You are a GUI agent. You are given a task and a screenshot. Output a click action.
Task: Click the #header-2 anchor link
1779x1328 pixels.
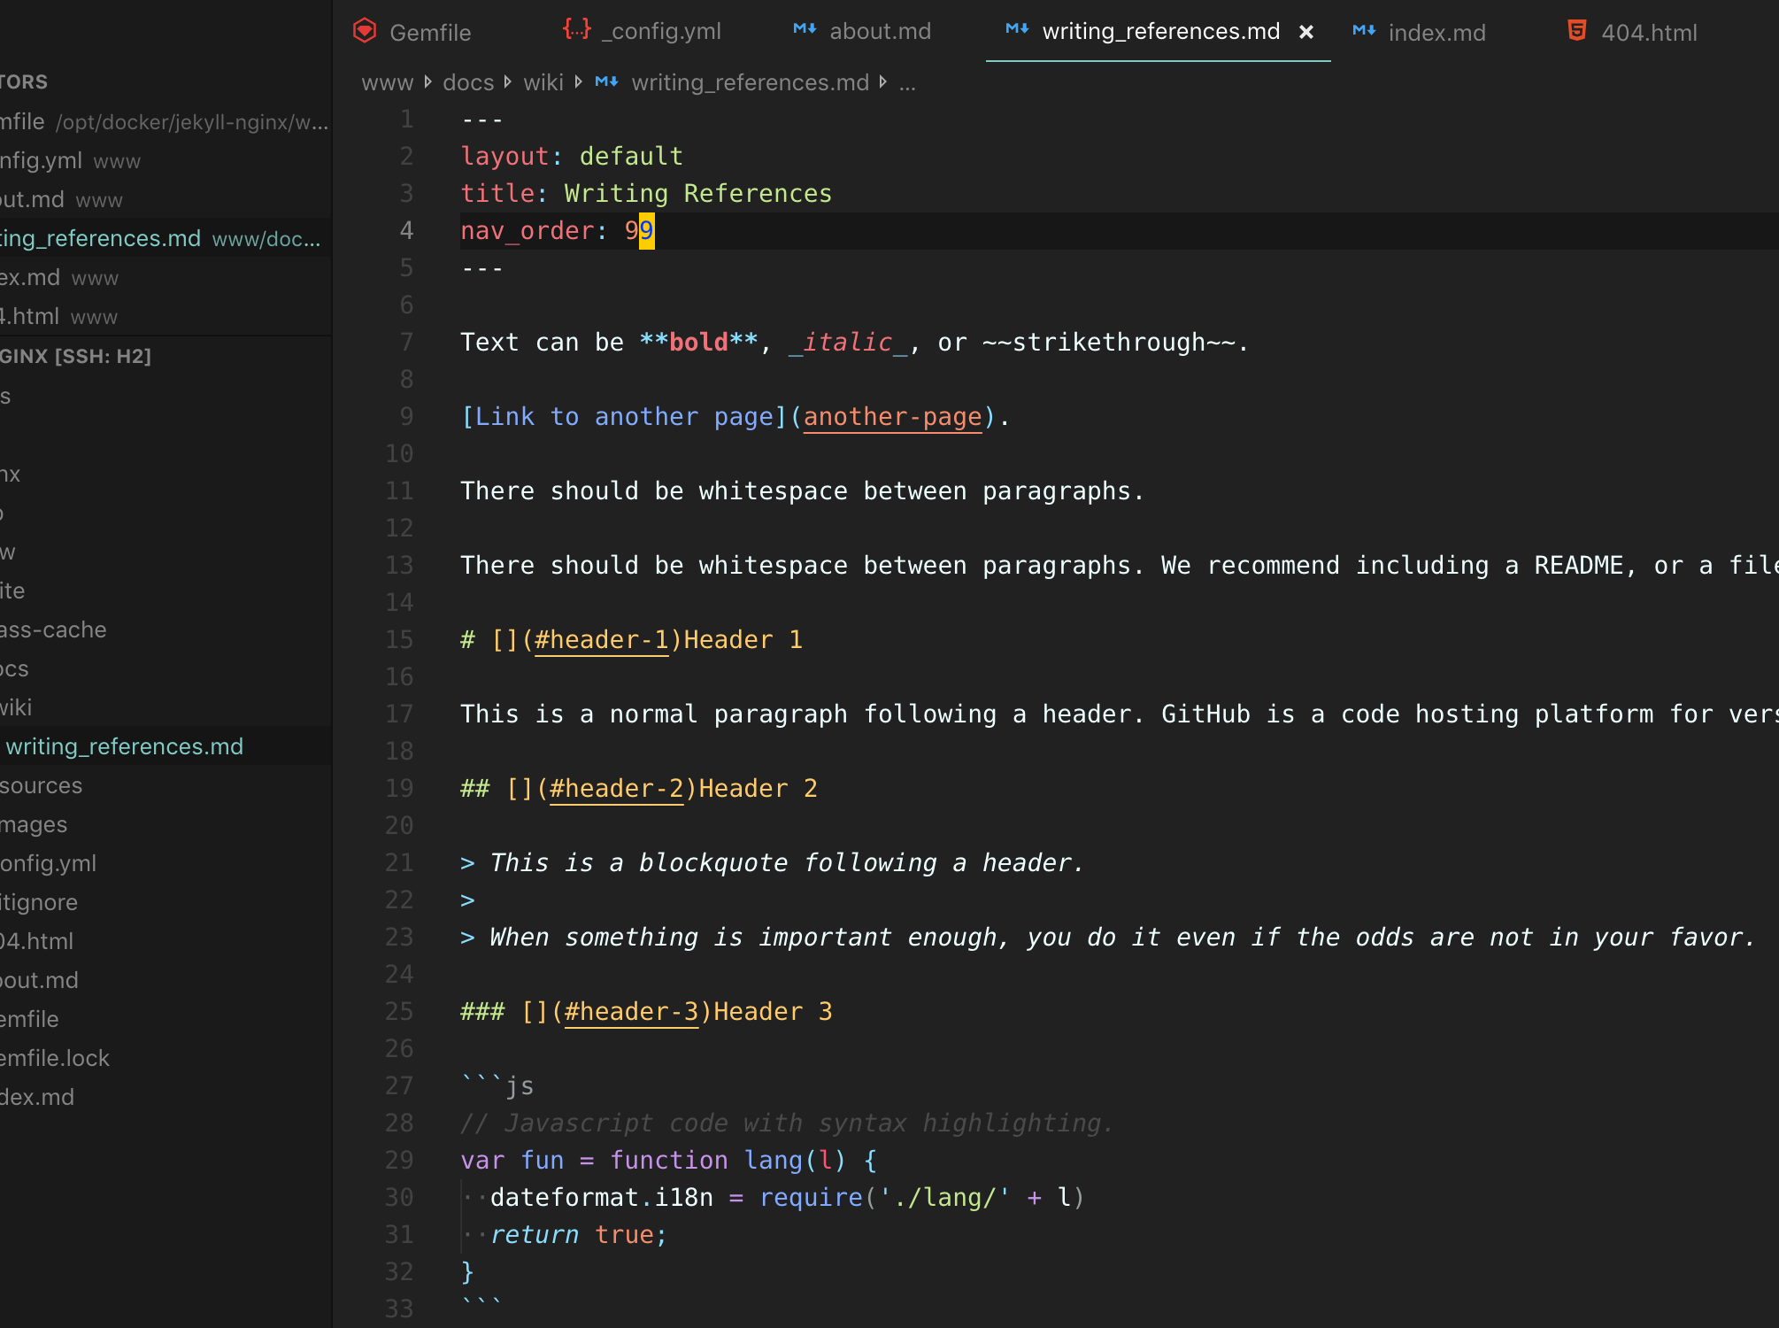(x=617, y=789)
